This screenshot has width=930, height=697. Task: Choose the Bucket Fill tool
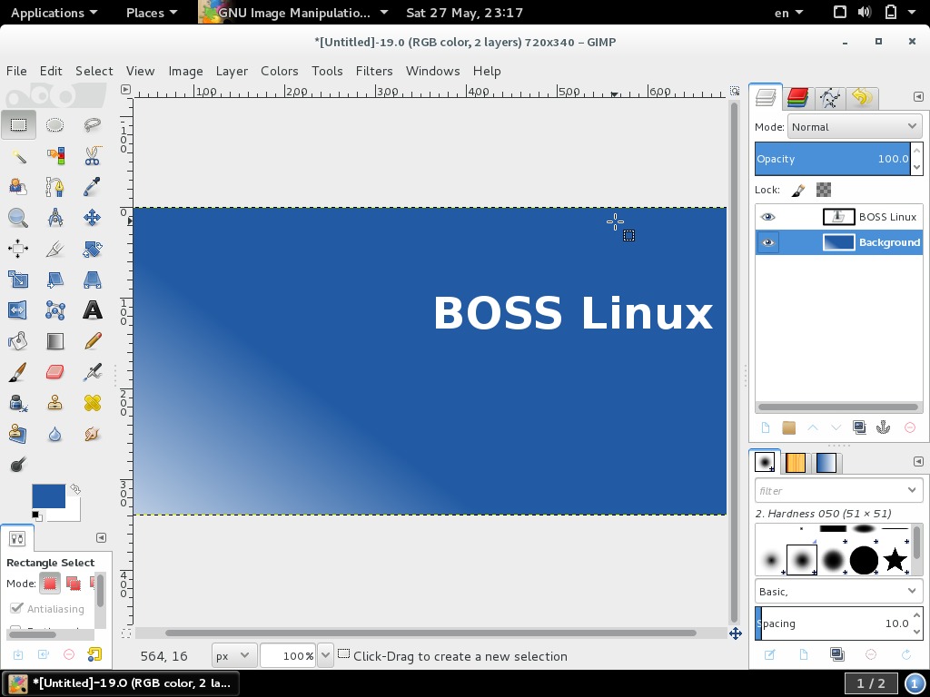(18, 340)
